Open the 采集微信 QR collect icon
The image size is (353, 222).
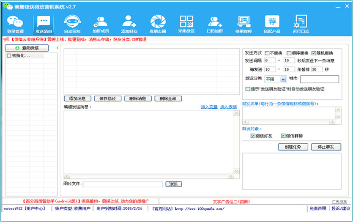pyautogui.click(x=186, y=25)
